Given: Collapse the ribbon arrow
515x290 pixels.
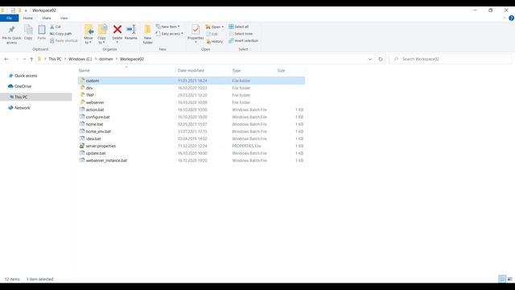Looking at the screenshot, I should tap(505, 18).
